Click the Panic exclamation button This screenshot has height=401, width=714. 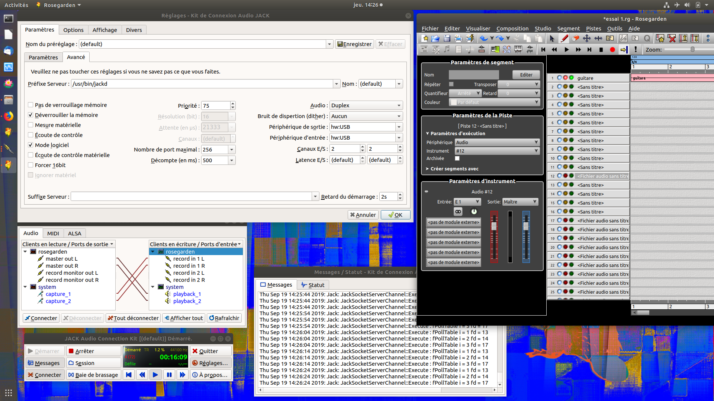coord(636,49)
